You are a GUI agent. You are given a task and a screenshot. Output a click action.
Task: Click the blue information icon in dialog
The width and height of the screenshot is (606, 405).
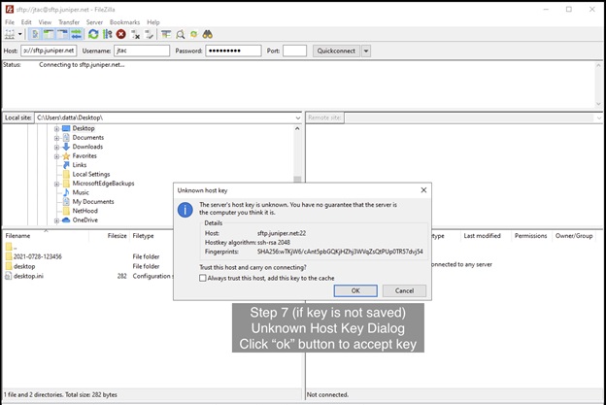(185, 210)
